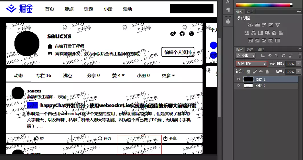The image size is (303, 160).
Task: Add a Curves adjustment layer
Action: pos(264,25)
